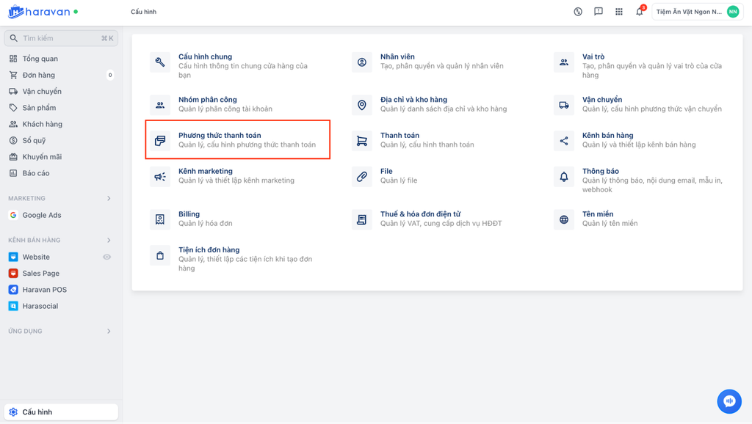Click the Tìm kiếm search field
This screenshot has height=424, width=752.
click(x=61, y=38)
